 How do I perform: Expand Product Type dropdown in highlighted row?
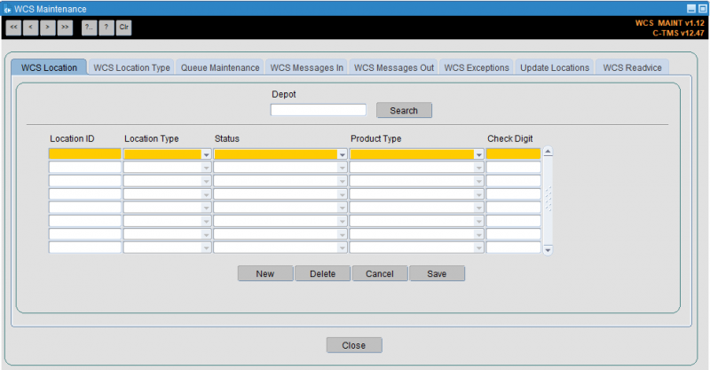[x=478, y=154]
